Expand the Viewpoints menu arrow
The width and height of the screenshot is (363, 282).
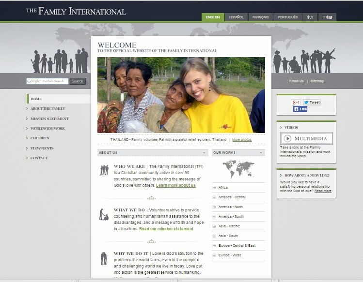(x=27, y=148)
